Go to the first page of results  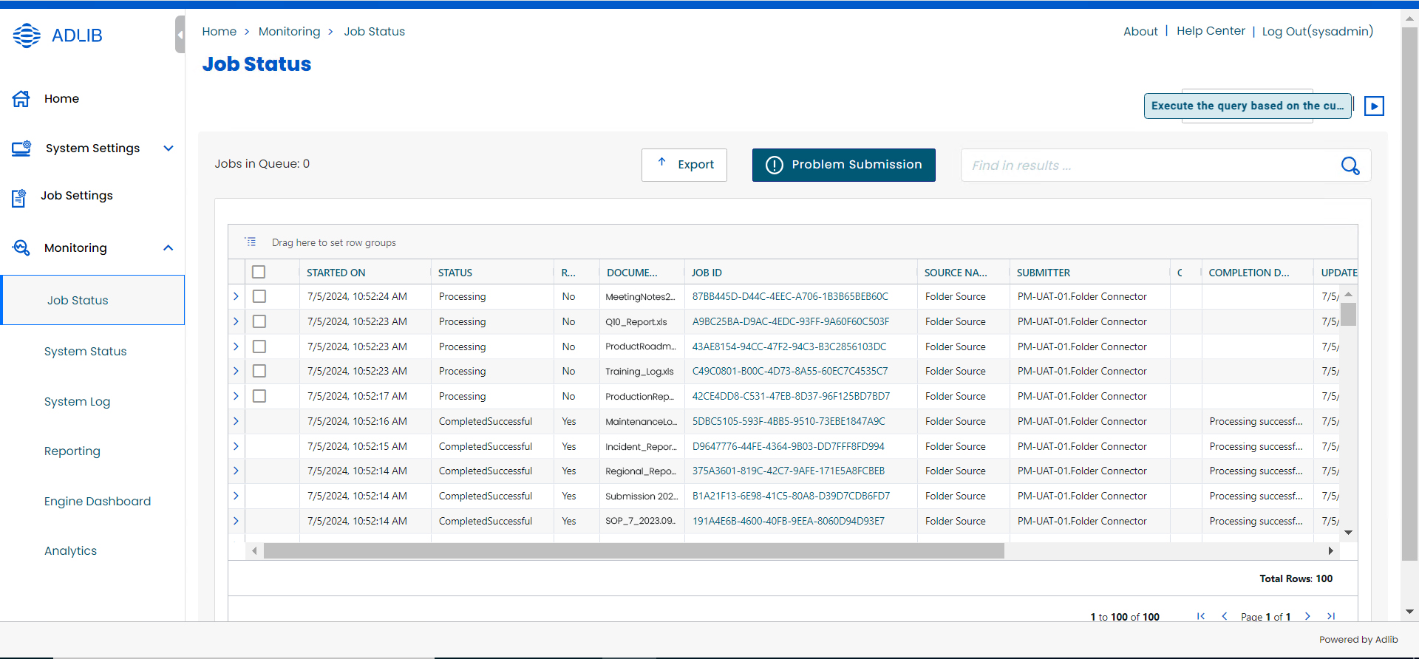tap(1201, 616)
